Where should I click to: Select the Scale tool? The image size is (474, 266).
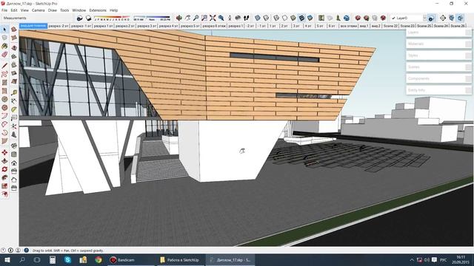point(4,186)
